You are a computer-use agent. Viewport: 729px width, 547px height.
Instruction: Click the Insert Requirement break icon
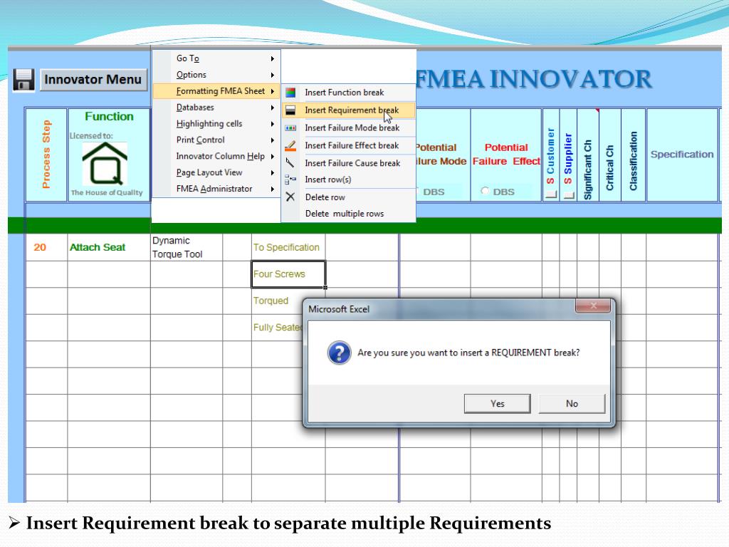[290, 110]
